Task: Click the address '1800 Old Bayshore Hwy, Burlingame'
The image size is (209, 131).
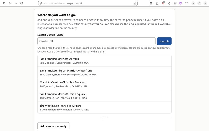Action: pos(68,75)
